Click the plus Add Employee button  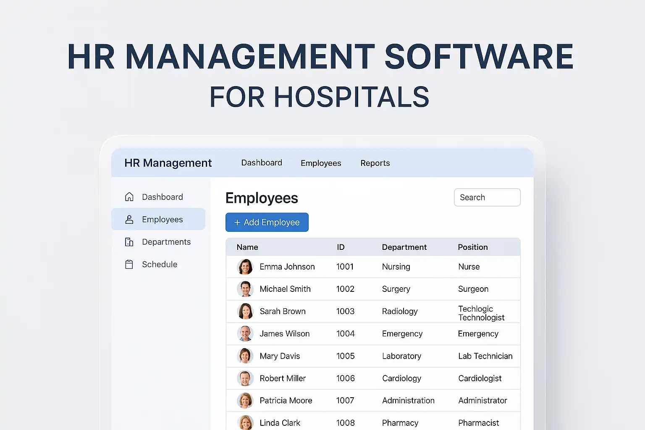coord(267,222)
